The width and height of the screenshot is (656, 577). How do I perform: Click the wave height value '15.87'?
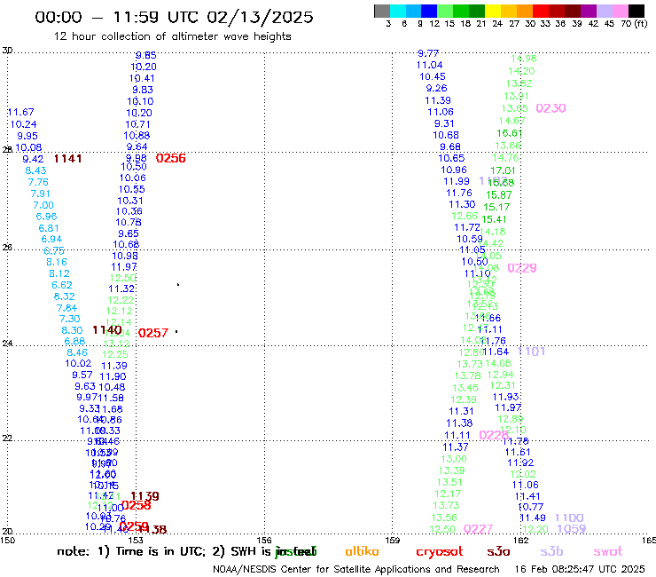(x=499, y=195)
